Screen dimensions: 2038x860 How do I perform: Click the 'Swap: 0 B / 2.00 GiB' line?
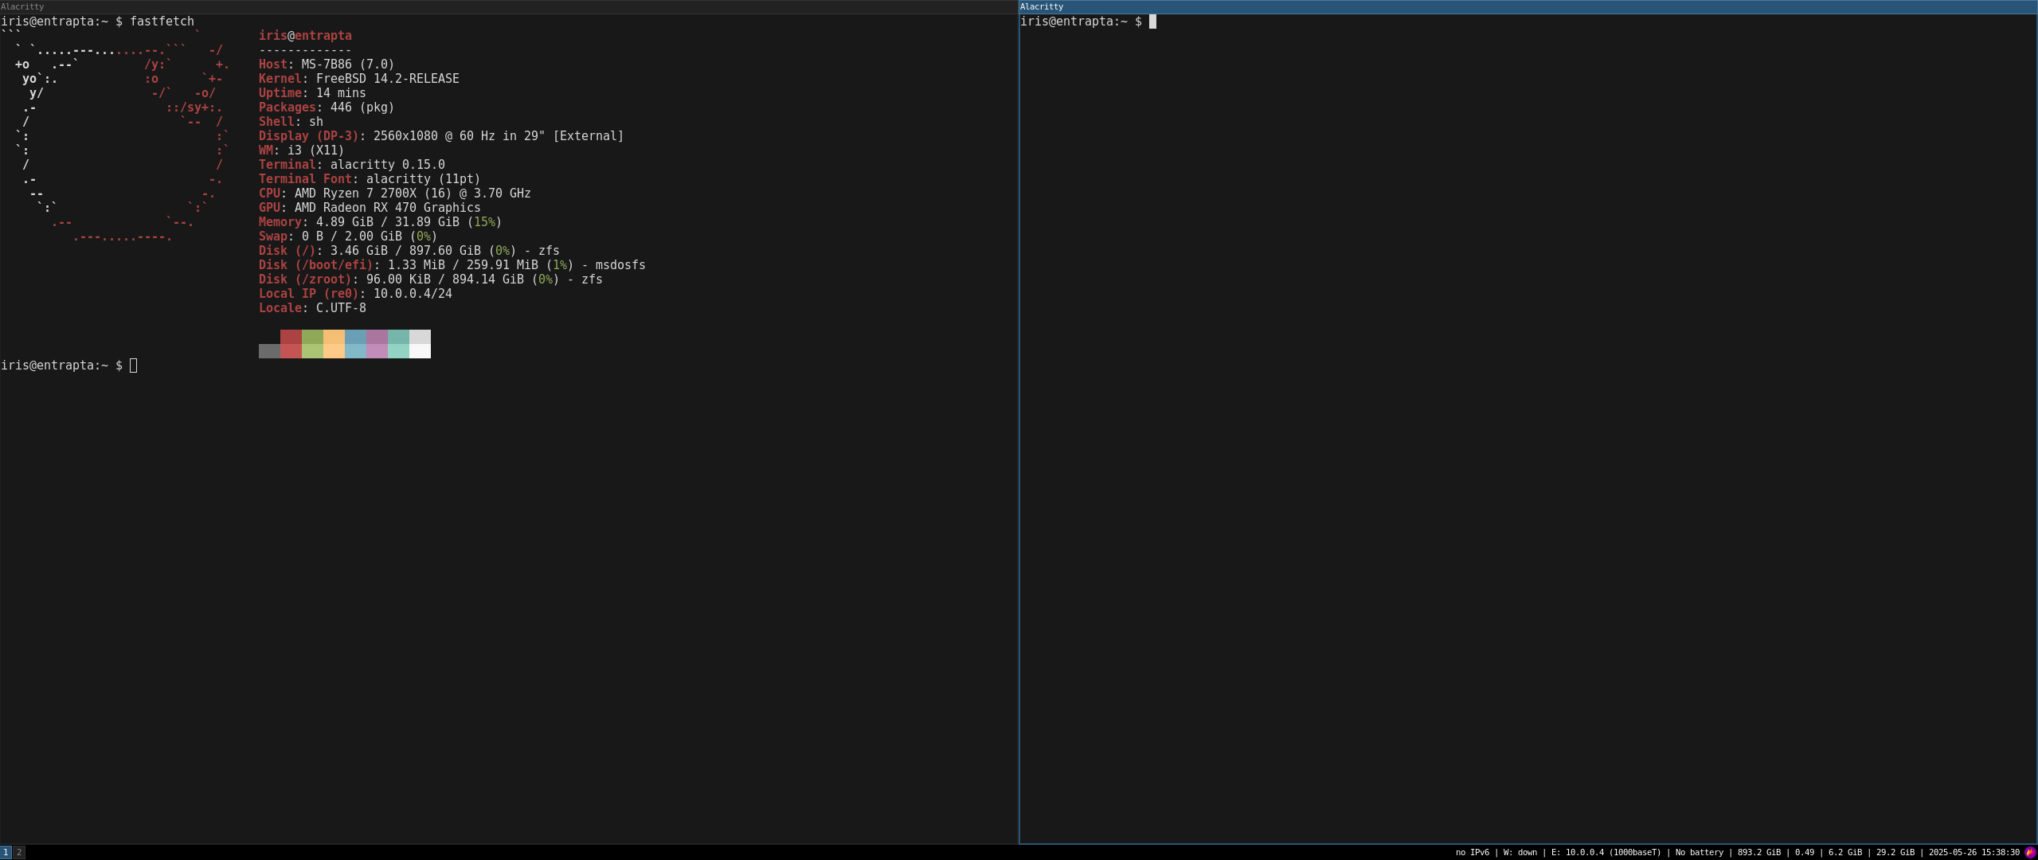[348, 236]
